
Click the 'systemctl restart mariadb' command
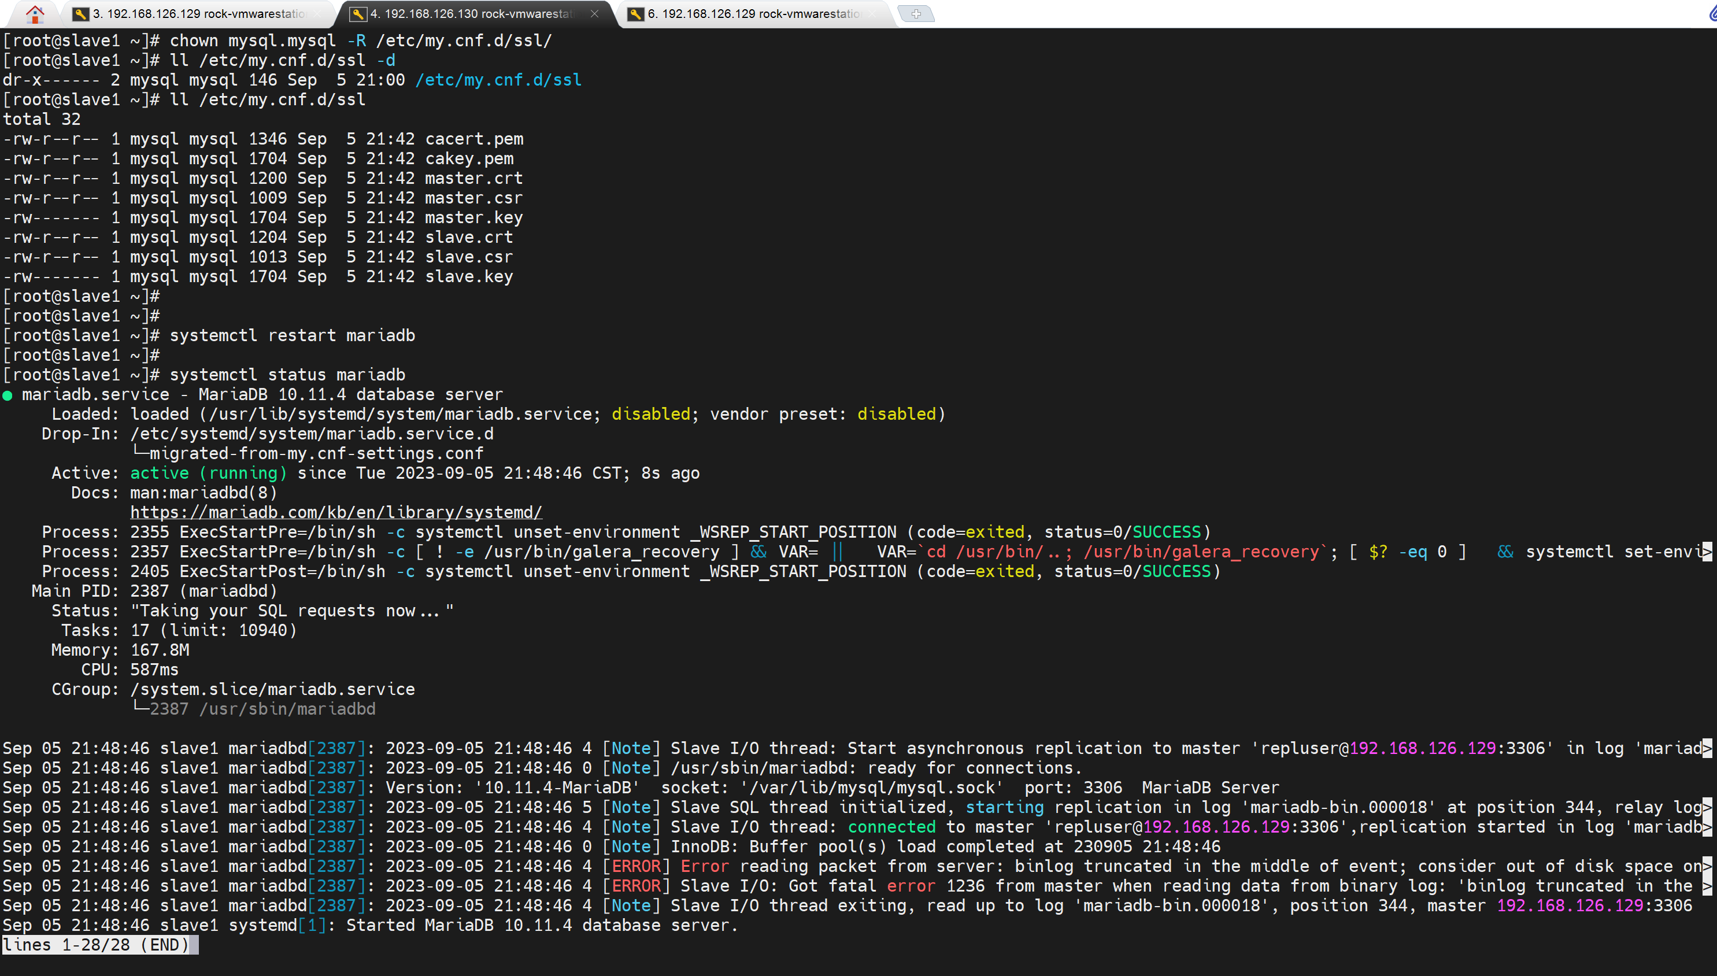(292, 336)
